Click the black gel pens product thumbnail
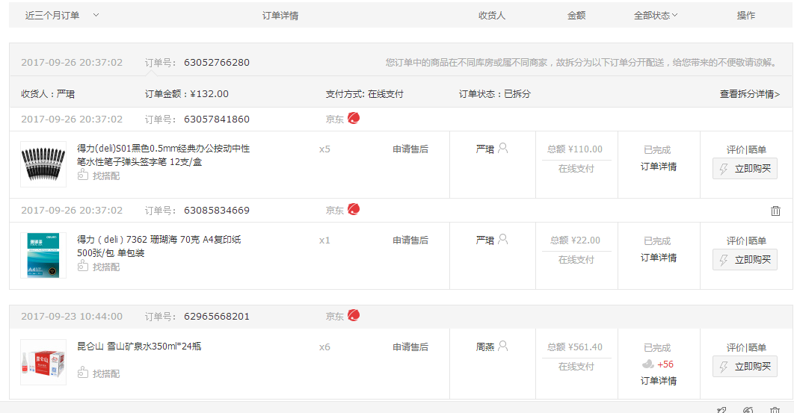Image resolution: width=794 pixels, height=413 pixels. click(x=43, y=164)
